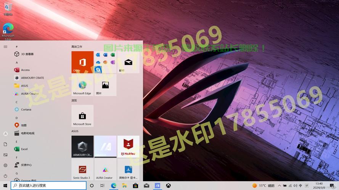Open the Recycle Bin desktop icon
Image resolution: width=339 pixels, height=190 pixels.
coord(8,9)
